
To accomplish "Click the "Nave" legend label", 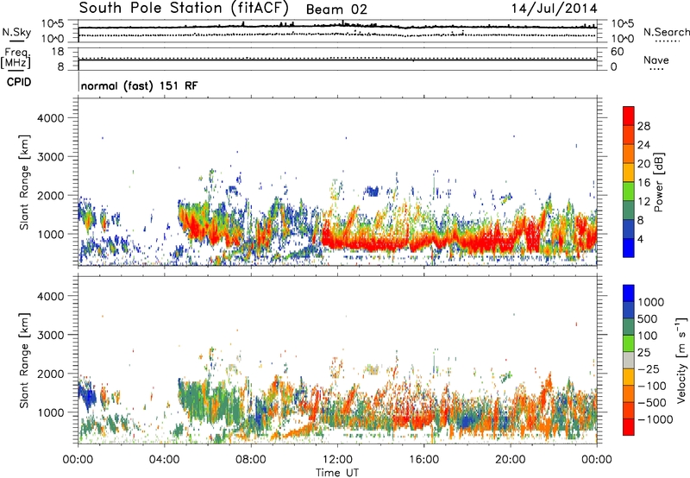I will click(656, 60).
